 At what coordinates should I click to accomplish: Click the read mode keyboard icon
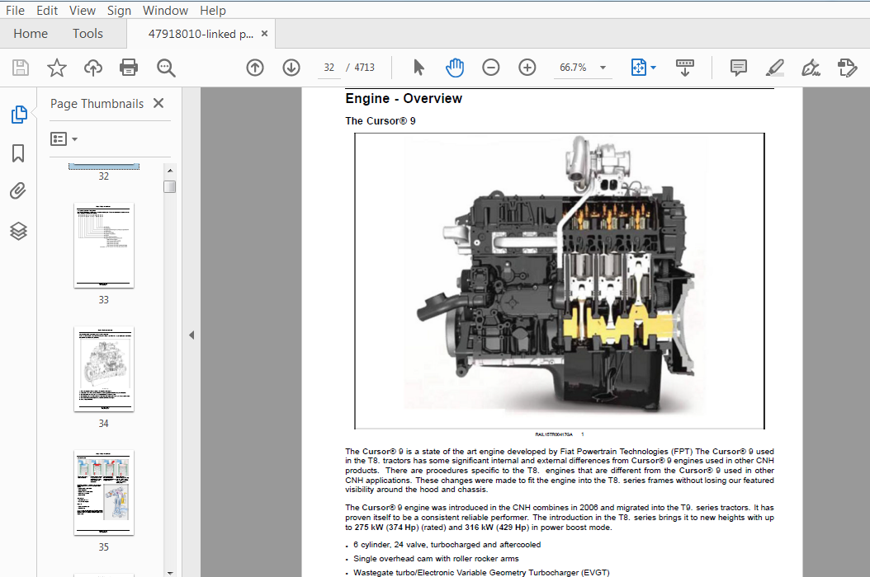tap(685, 68)
